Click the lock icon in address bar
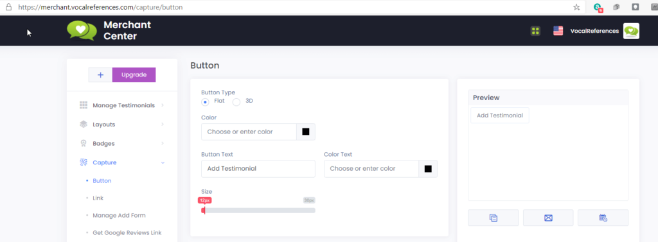 point(8,7)
